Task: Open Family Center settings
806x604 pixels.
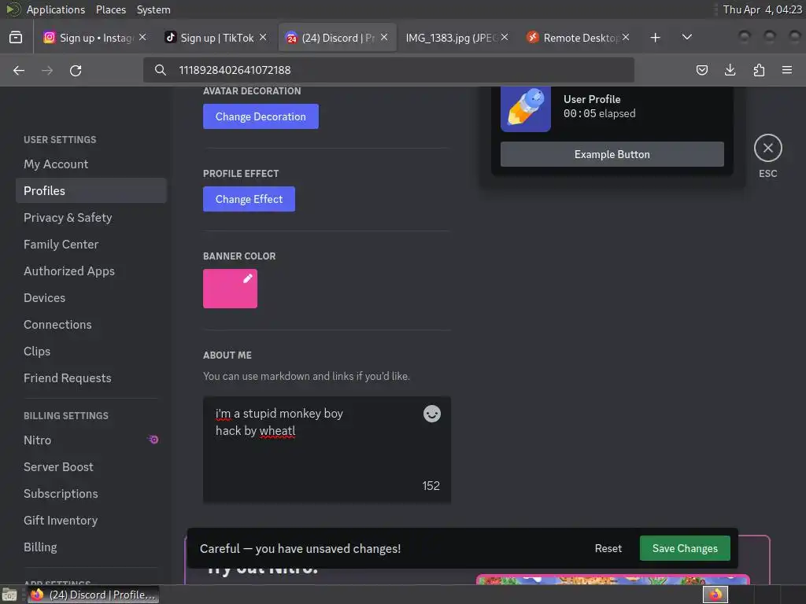Action: (91, 245)
